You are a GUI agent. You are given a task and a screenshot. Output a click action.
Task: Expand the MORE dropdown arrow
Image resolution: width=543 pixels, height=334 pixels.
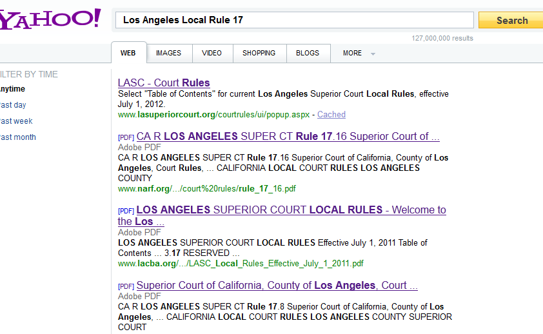pyautogui.click(x=373, y=54)
